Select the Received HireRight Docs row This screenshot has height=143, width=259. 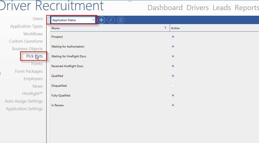click(x=67, y=66)
